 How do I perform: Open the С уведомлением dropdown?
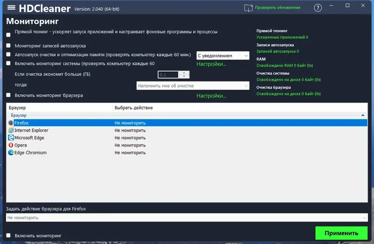pos(223,56)
